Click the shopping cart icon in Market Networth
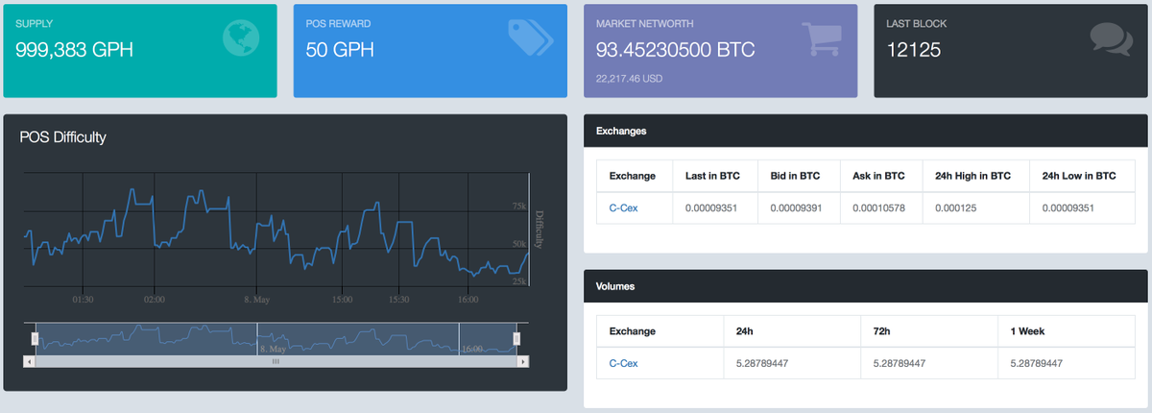This screenshot has width=1152, height=413. [822, 38]
